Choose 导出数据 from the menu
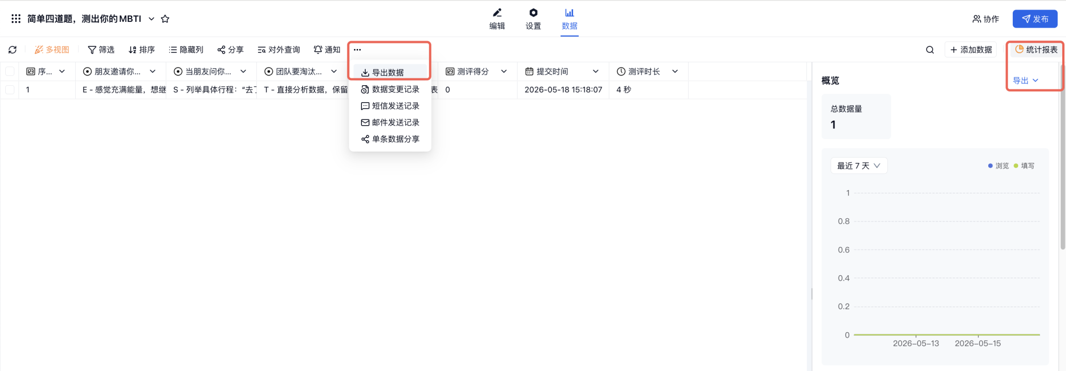 click(x=390, y=72)
